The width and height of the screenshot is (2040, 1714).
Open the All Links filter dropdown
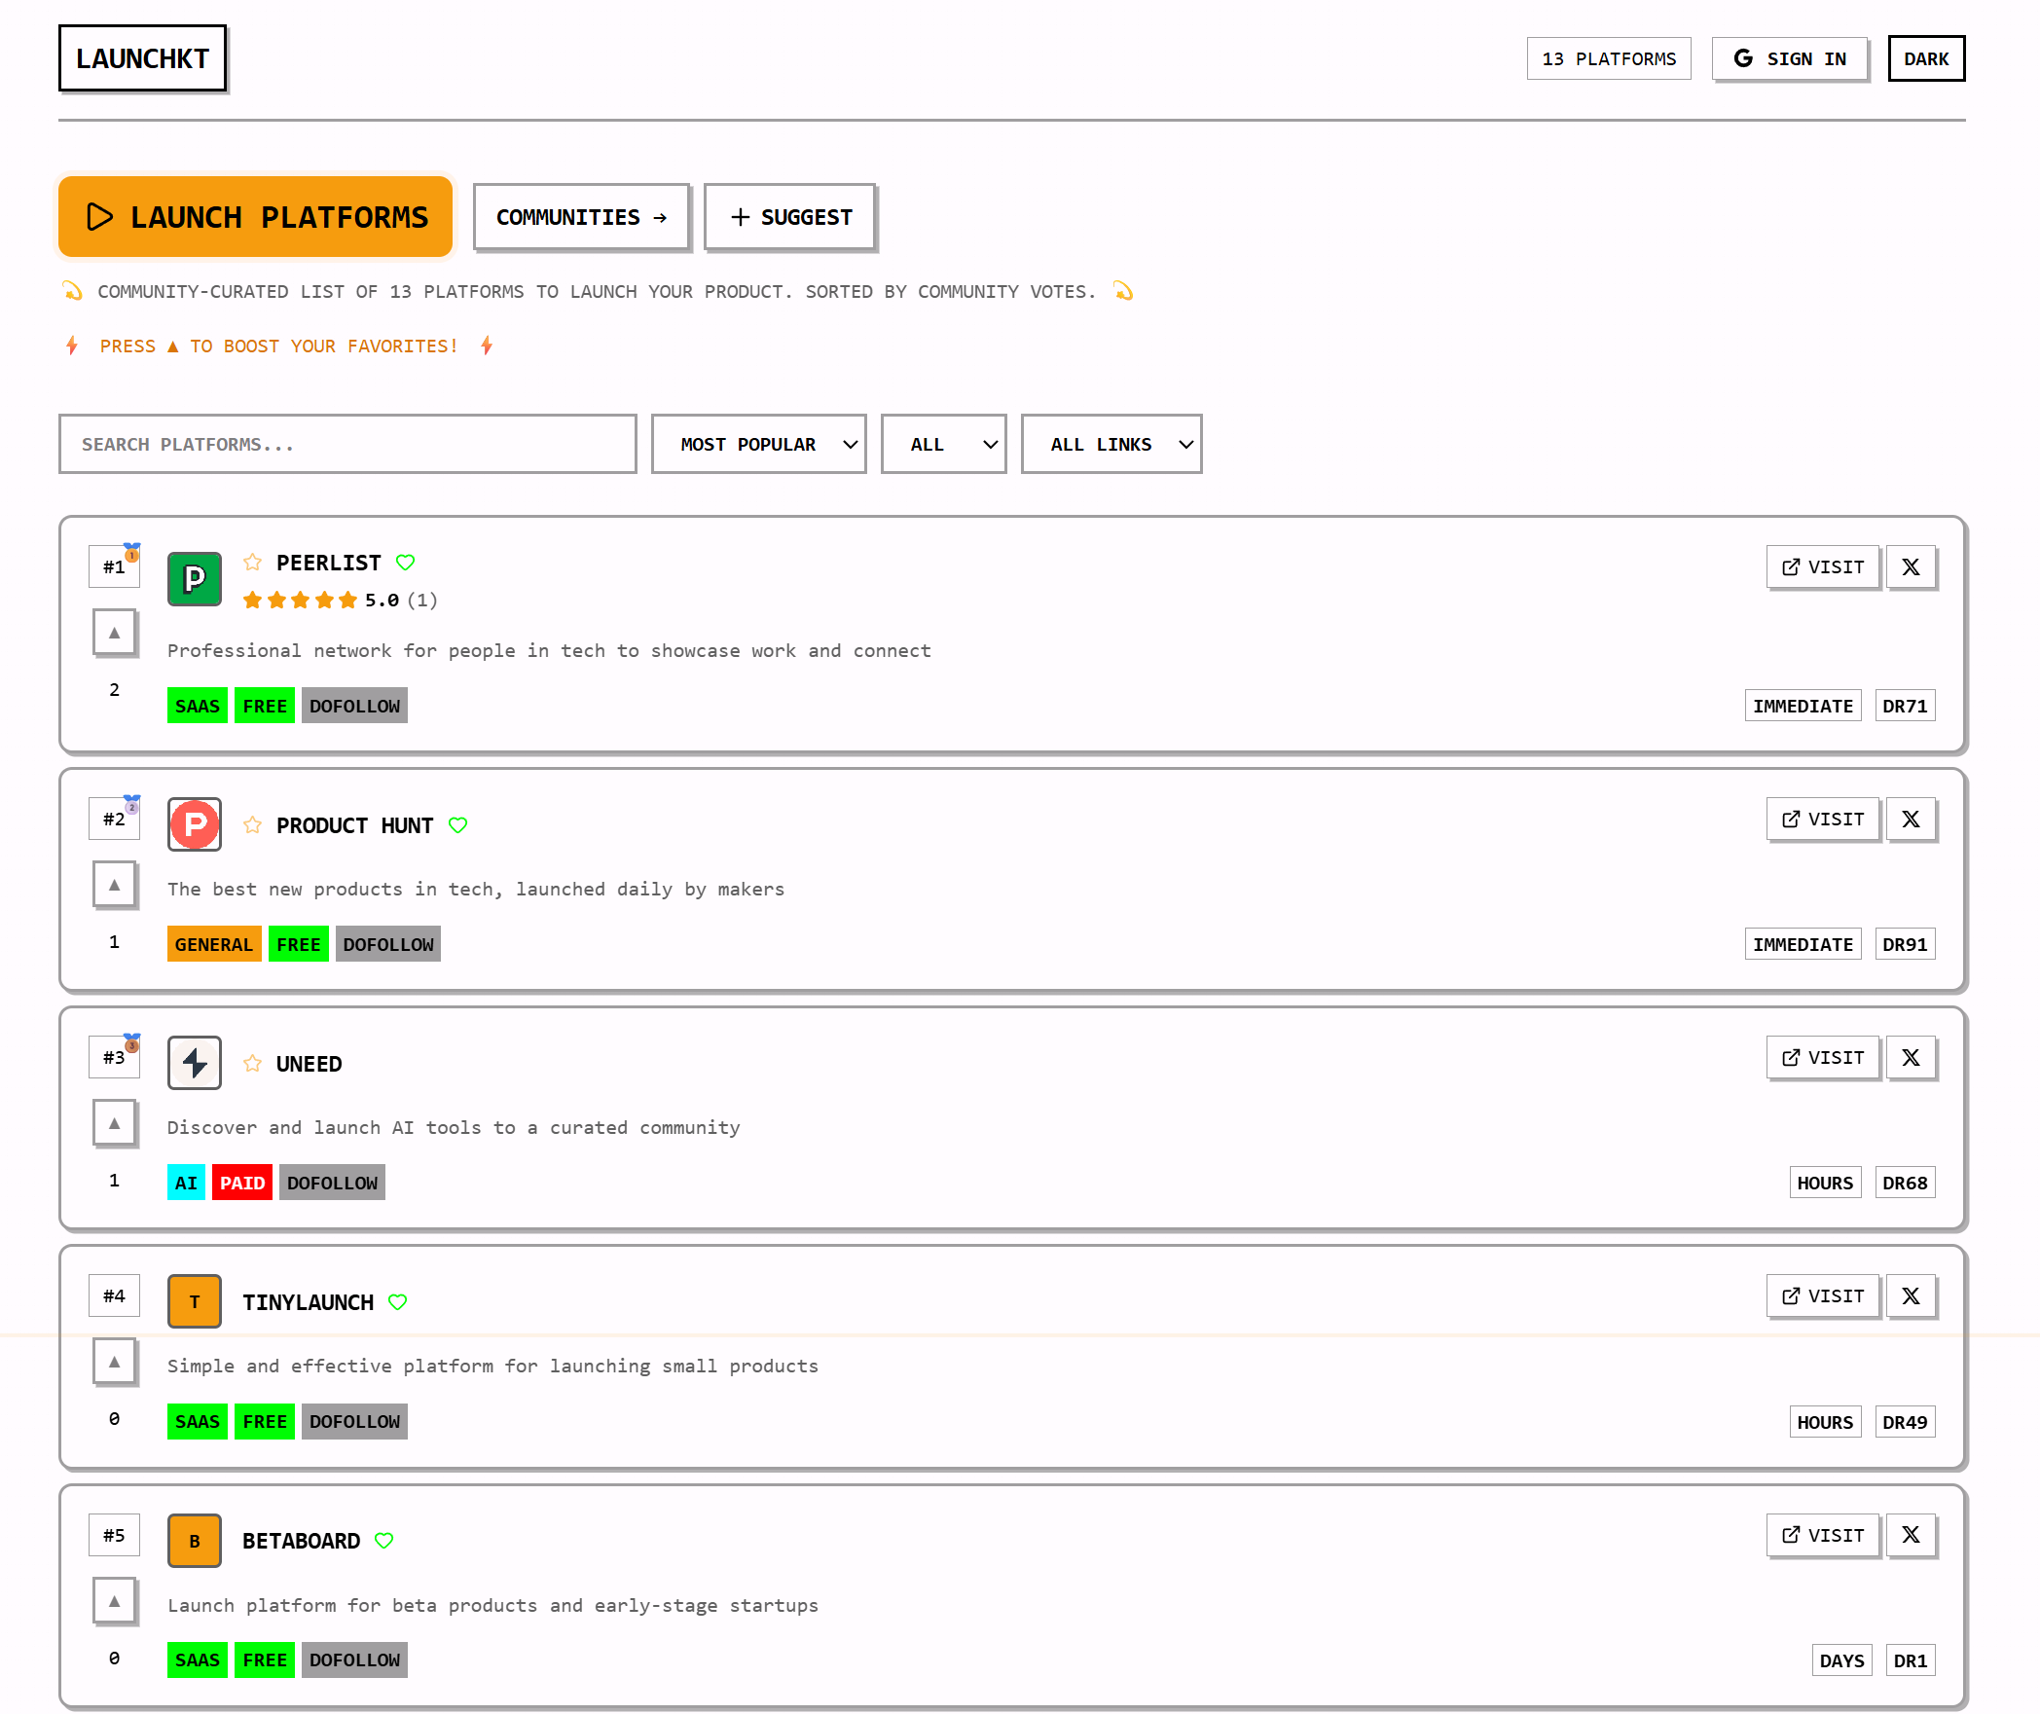coord(1111,444)
